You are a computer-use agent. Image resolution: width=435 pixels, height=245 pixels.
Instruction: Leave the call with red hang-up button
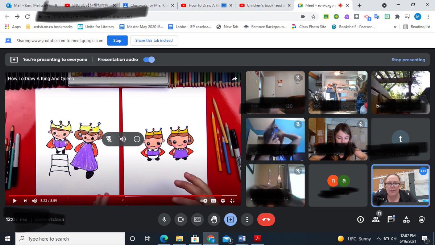[266, 219]
